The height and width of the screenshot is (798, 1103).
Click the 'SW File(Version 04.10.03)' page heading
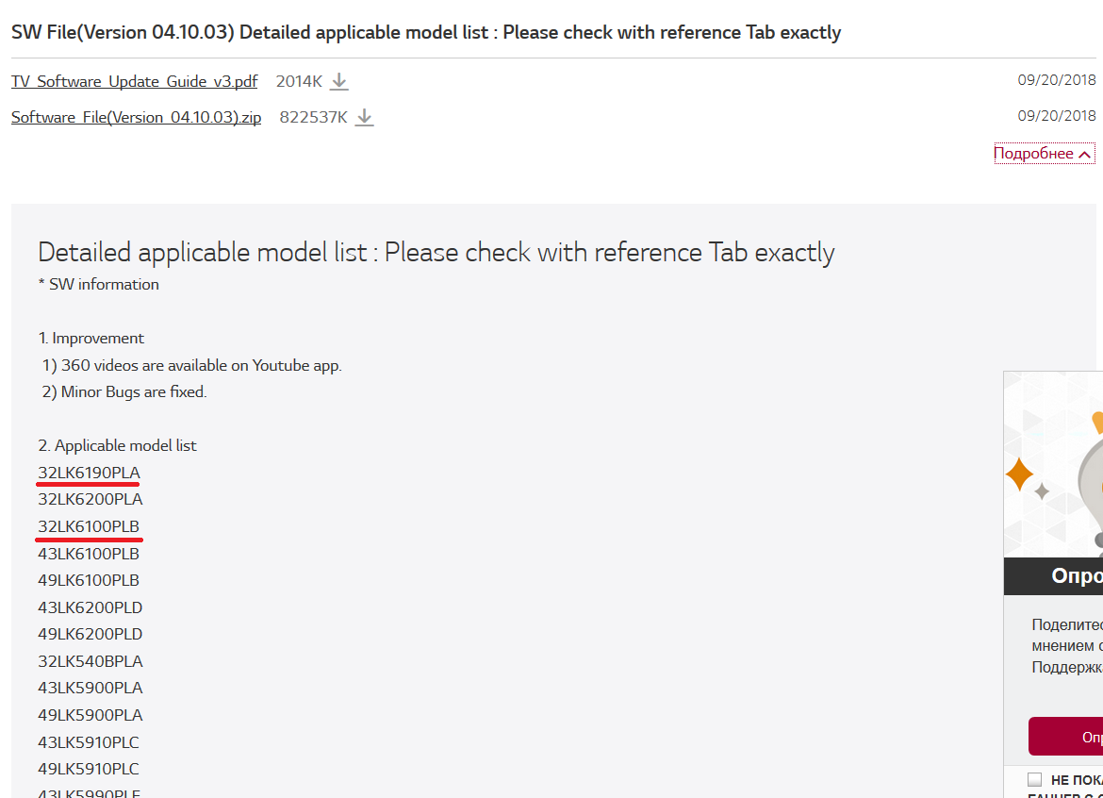(x=426, y=32)
